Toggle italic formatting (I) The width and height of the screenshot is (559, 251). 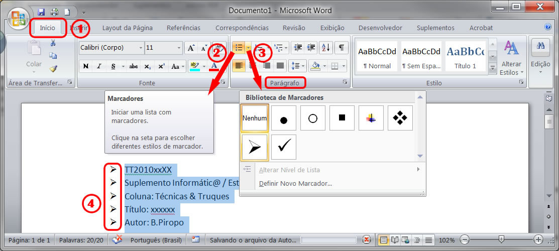[99, 66]
